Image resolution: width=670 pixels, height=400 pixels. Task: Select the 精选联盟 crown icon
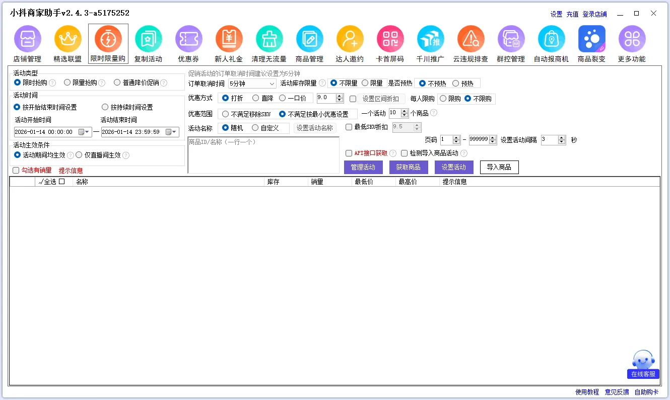click(68, 39)
